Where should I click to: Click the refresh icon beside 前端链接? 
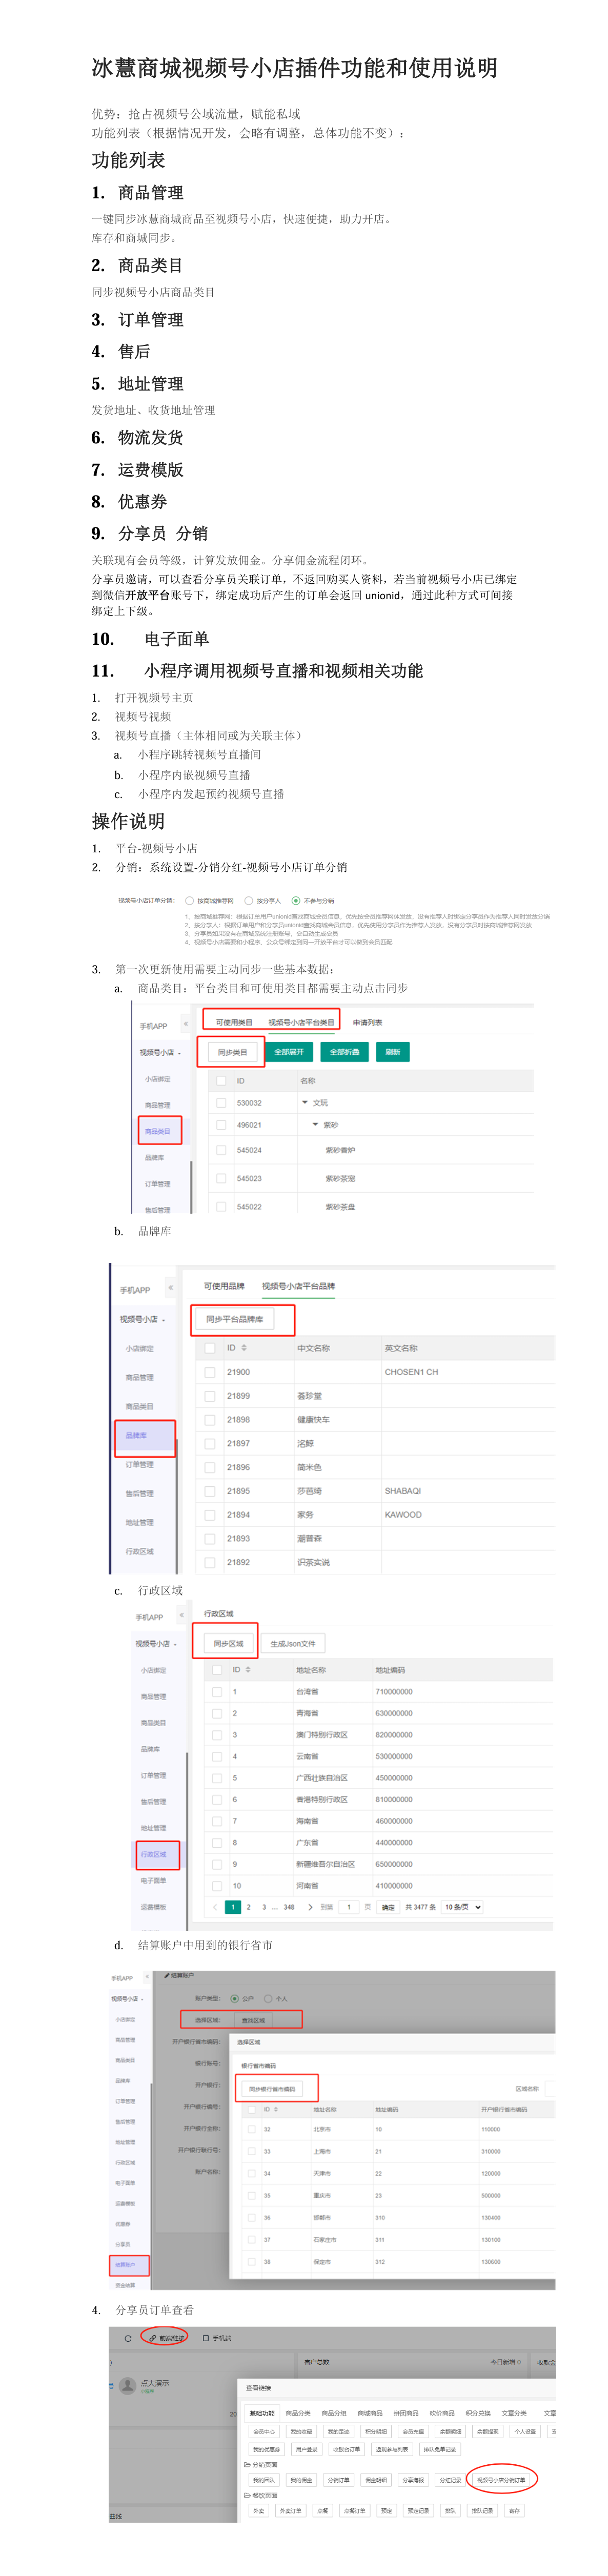click(127, 2338)
